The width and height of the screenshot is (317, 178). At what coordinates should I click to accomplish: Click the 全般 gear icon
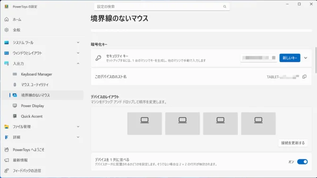pos(7,30)
